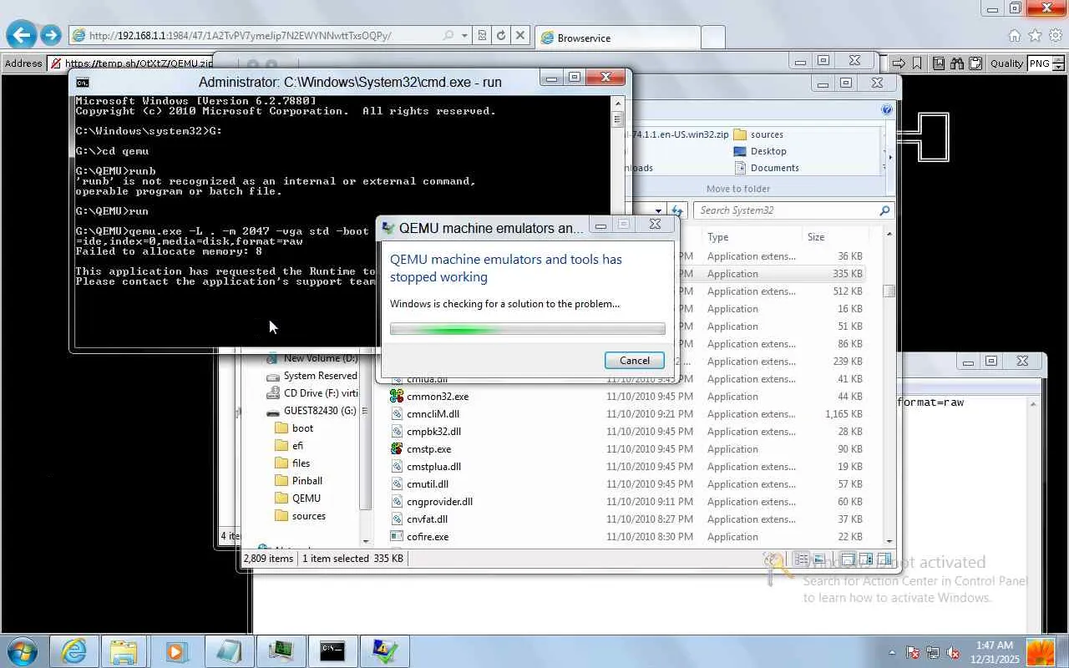This screenshot has height=668, width=1069.
Task: Click the Browservice bookmark icon
Action: tap(917, 63)
